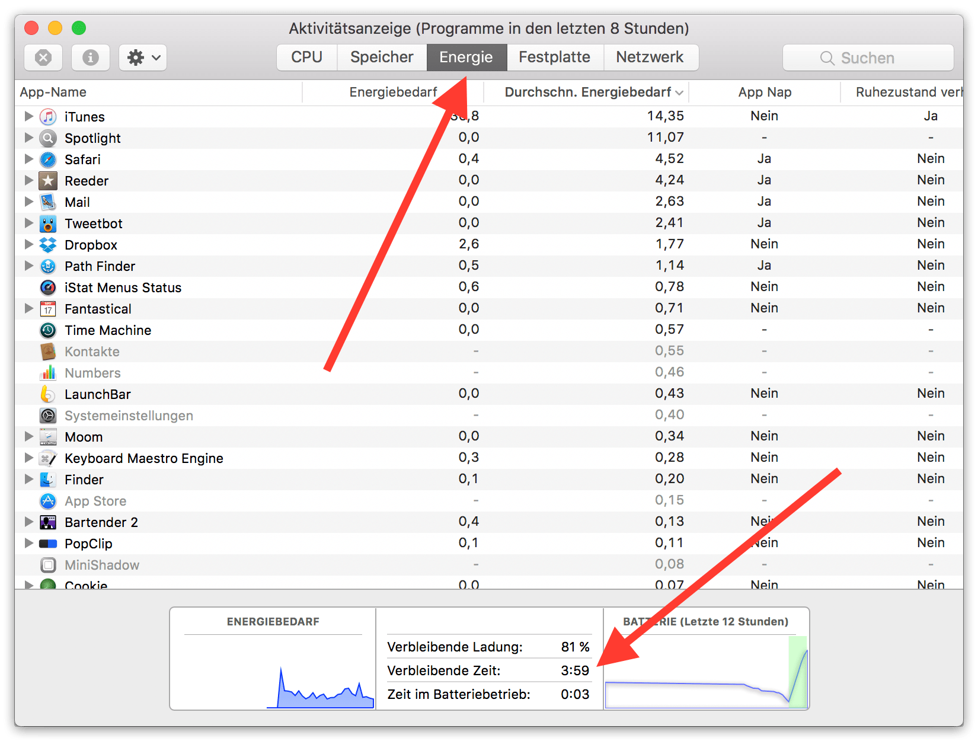Select the Spotlight row name

point(92,138)
